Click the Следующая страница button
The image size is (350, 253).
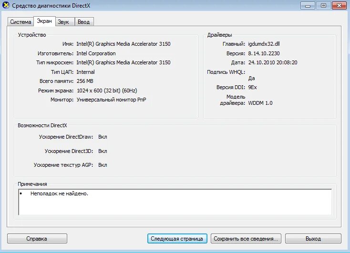[x=177, y=239]
